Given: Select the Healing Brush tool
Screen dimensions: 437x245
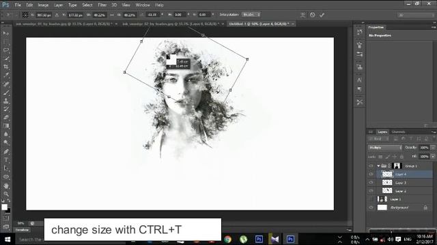Looking at the screenshot, I should [6, 84].
